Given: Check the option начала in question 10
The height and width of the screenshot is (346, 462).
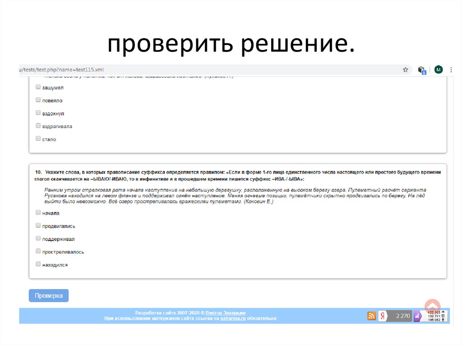Looking at the screenshot, I should pos(38,212).
